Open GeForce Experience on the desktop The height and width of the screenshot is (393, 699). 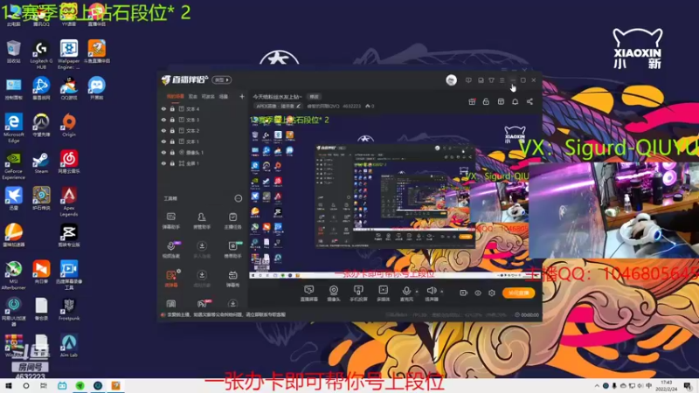(13, 165)
